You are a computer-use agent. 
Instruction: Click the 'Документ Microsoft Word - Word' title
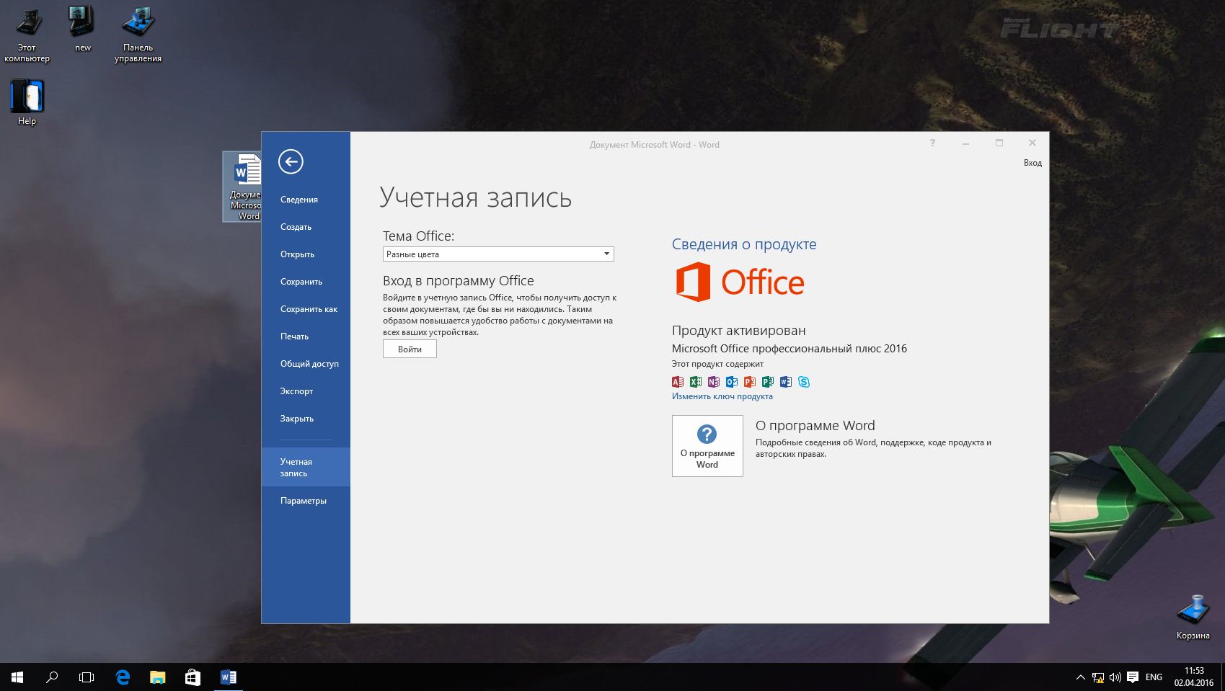tap(654, 145)
